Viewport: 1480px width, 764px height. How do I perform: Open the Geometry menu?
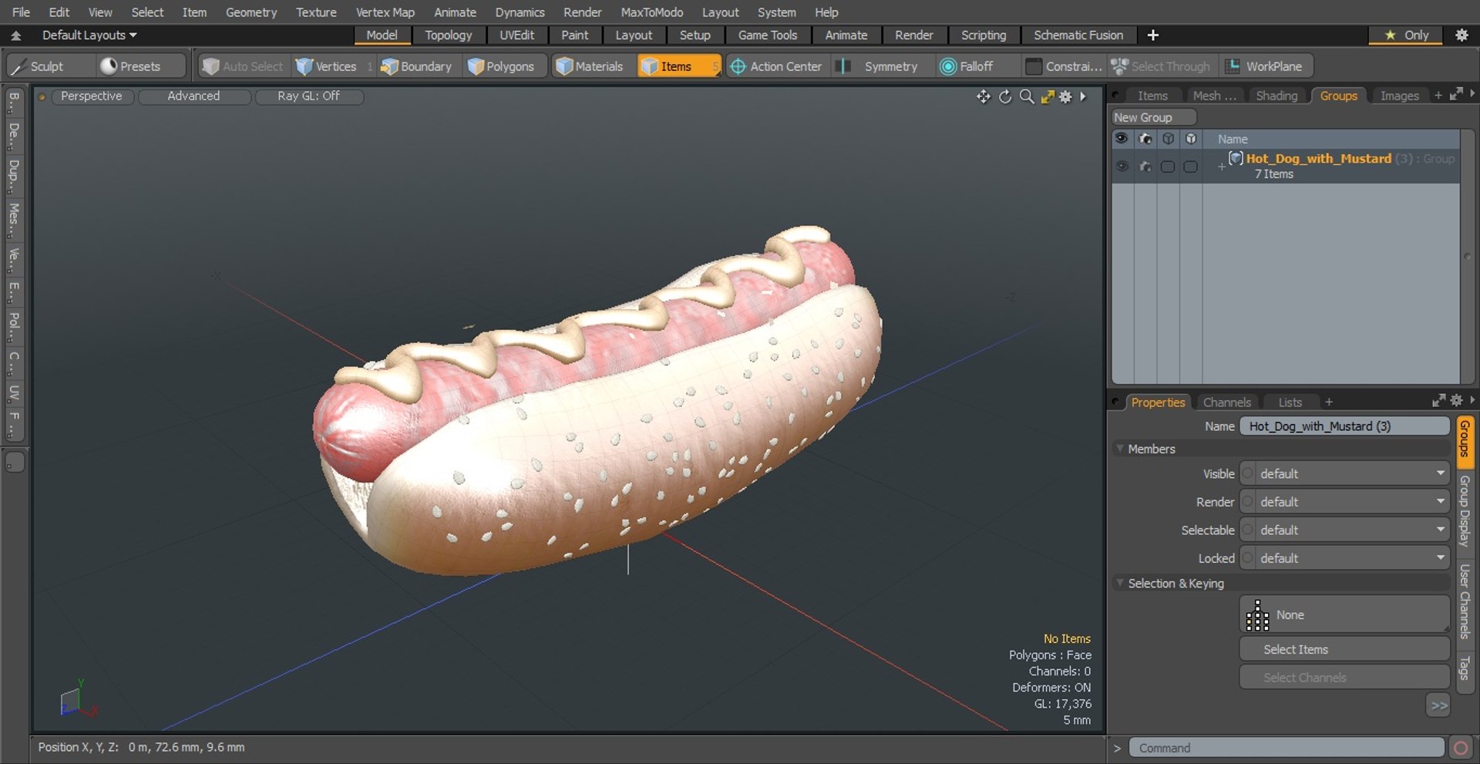click(x=251, y=12)
